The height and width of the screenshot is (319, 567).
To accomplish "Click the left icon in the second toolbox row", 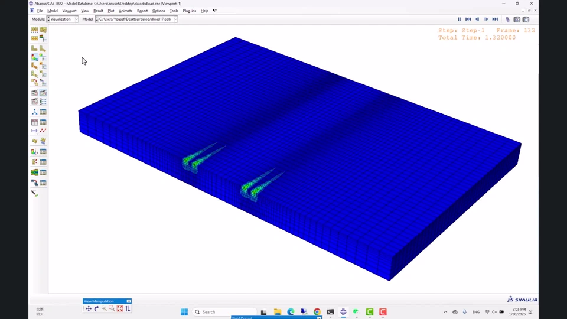I will pos(34,38).
